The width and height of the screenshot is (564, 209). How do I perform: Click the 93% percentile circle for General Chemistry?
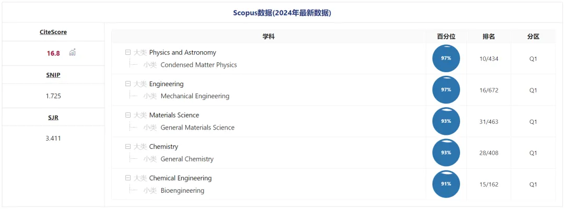446,153
